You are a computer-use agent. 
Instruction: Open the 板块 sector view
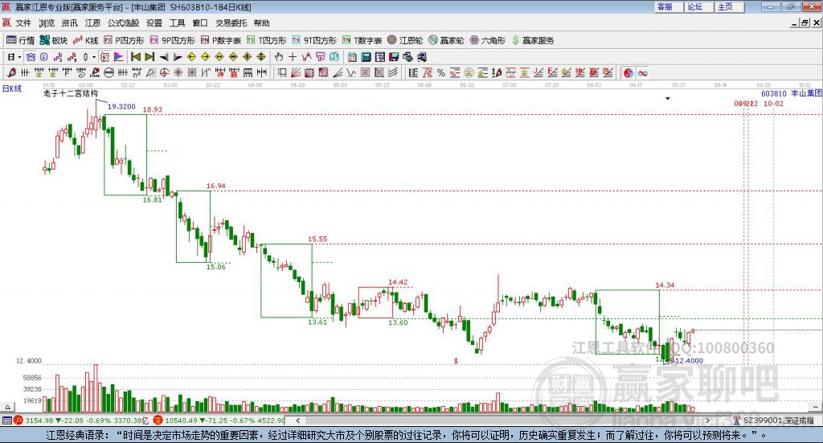[x=54, y=40]
